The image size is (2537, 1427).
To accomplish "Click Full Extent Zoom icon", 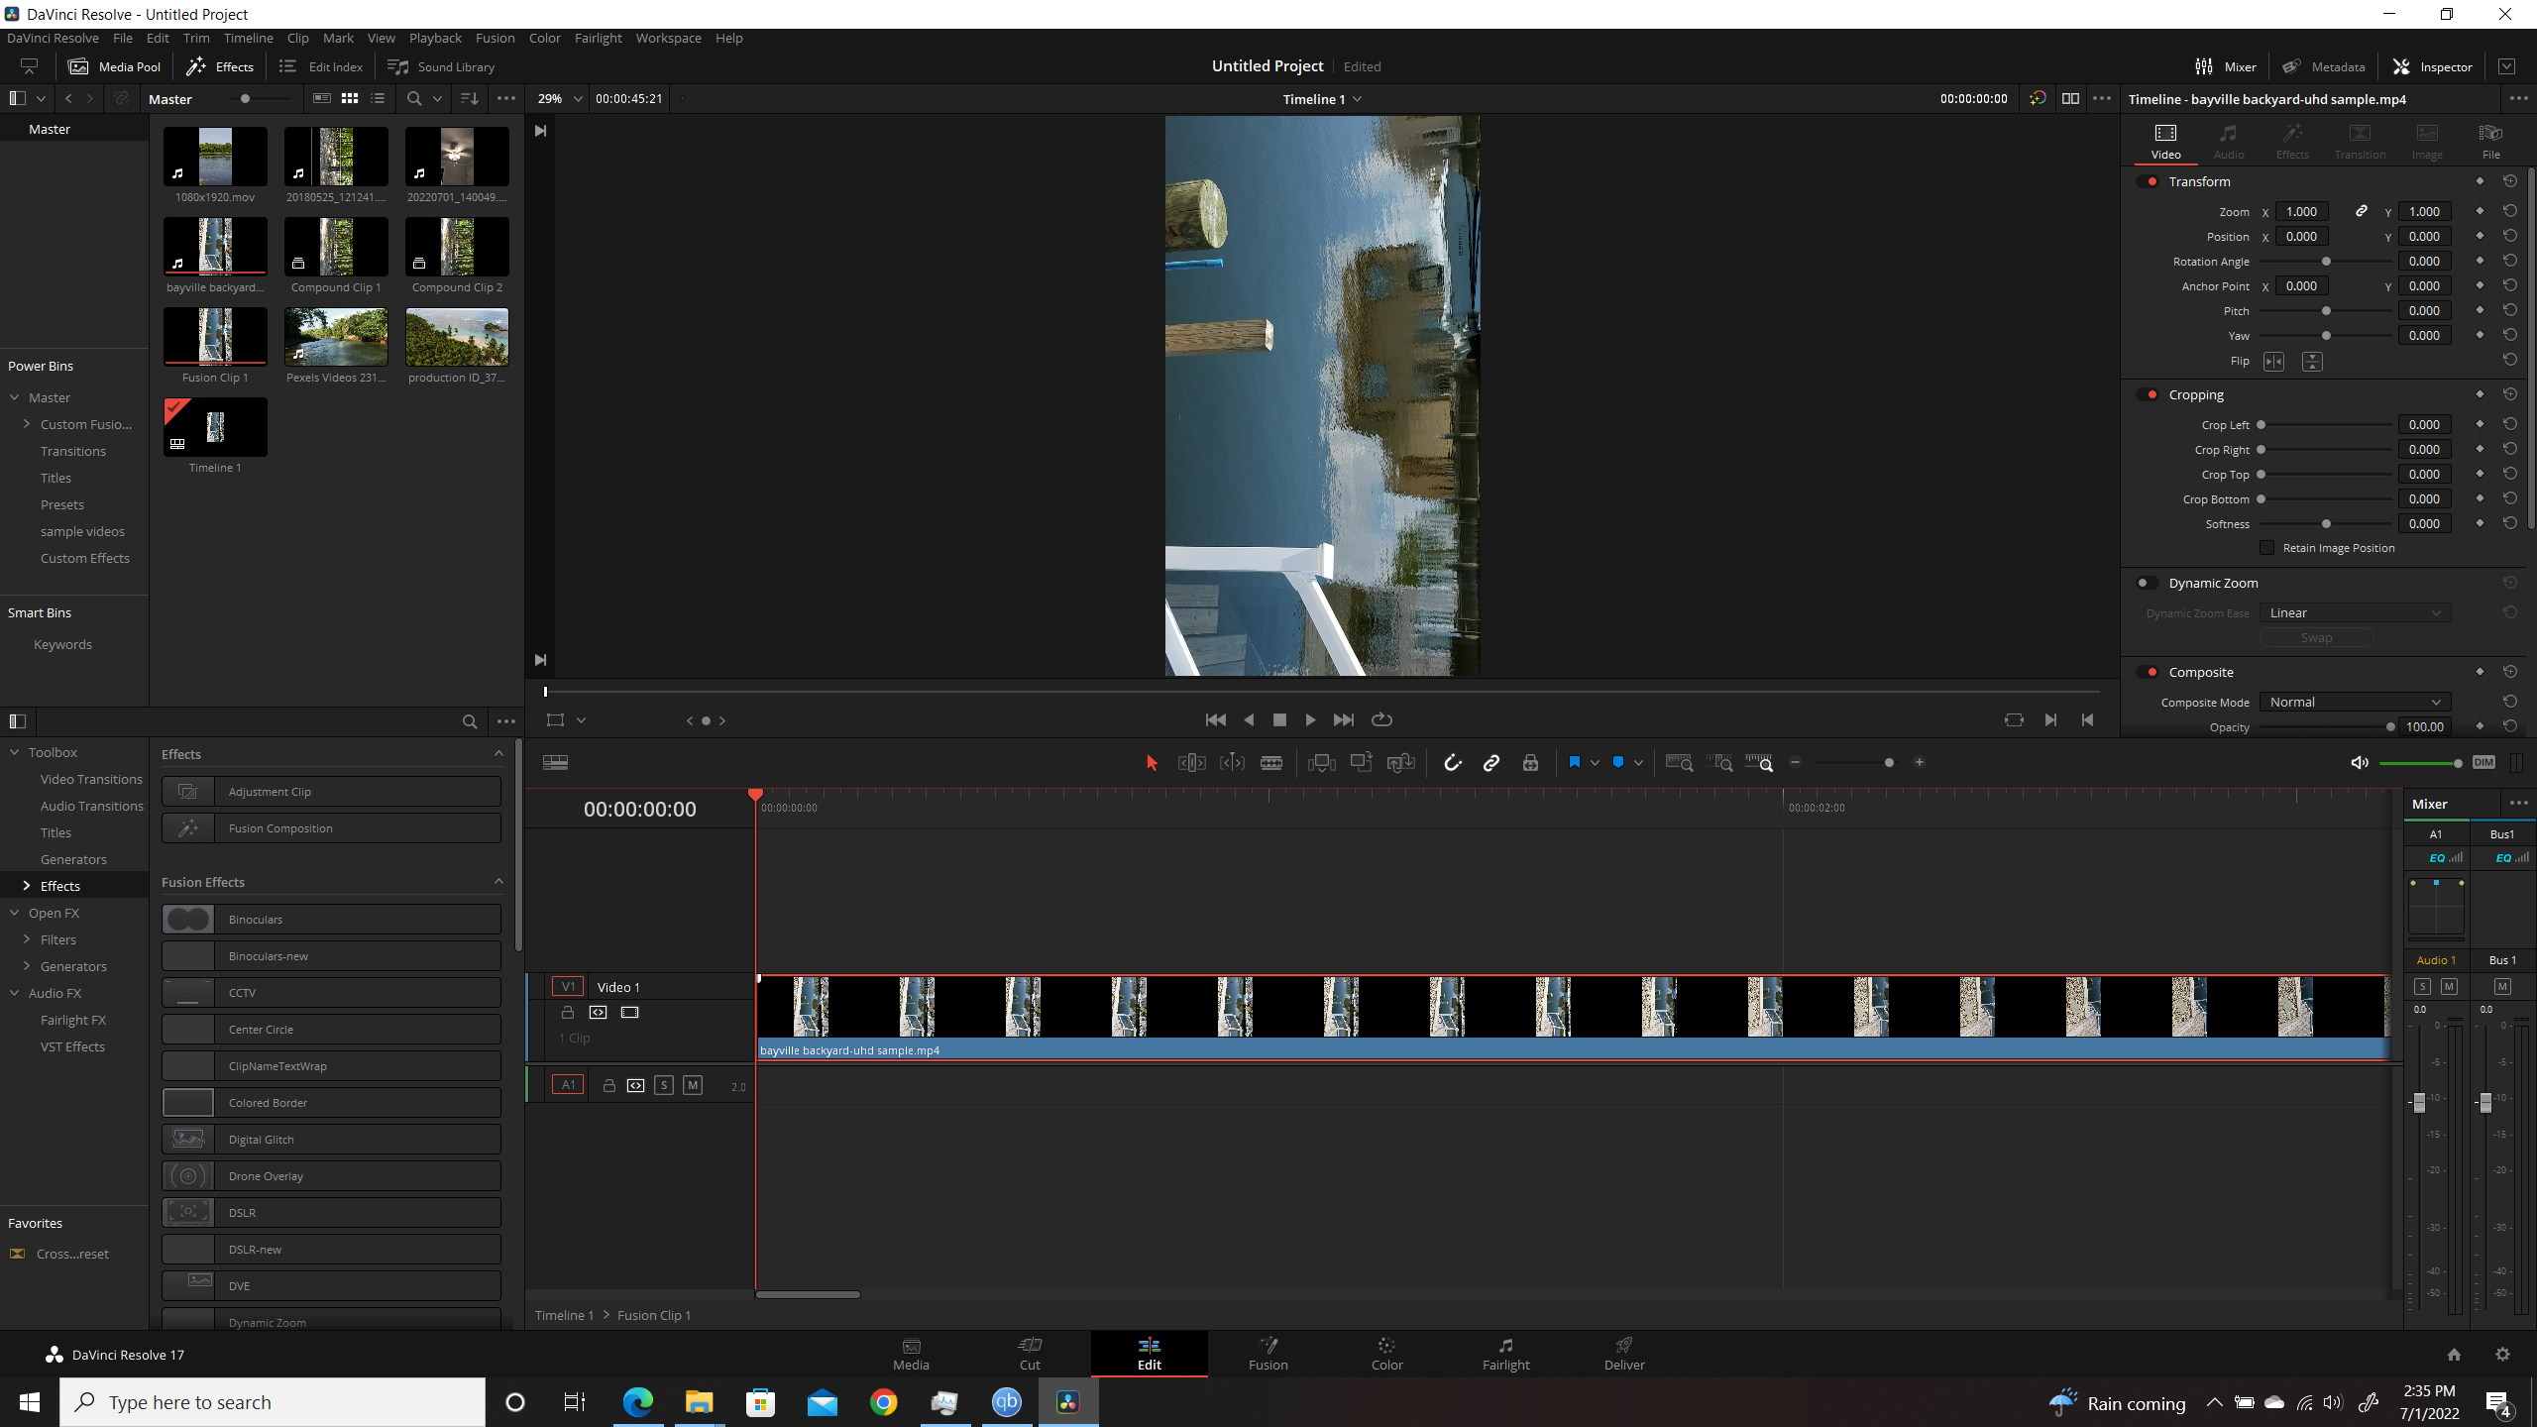I will [1679, 762].
